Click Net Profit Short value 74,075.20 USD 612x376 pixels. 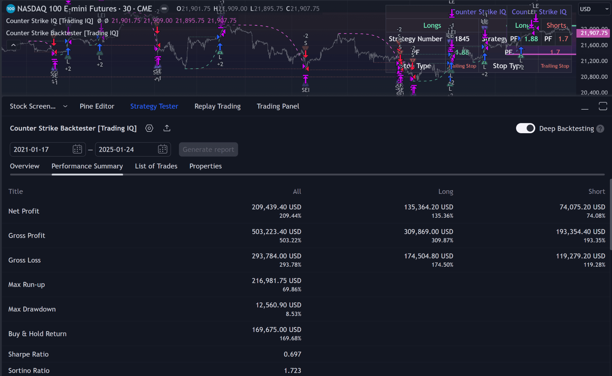pos(582,207)
